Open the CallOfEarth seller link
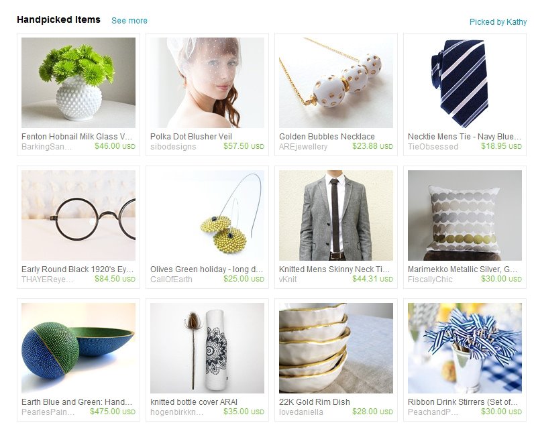This screenshot has width=534, height=431. click(171, 280)
